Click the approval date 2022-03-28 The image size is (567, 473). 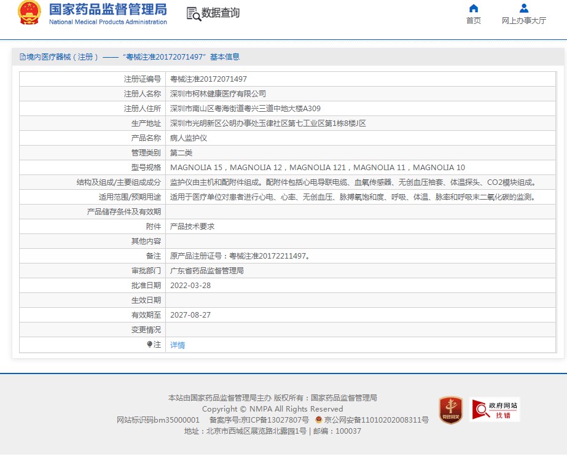tap(190, 285)
